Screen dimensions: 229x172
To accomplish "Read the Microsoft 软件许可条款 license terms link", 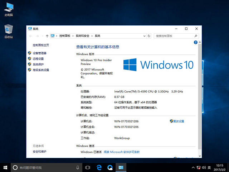I will tap(122, 152).
